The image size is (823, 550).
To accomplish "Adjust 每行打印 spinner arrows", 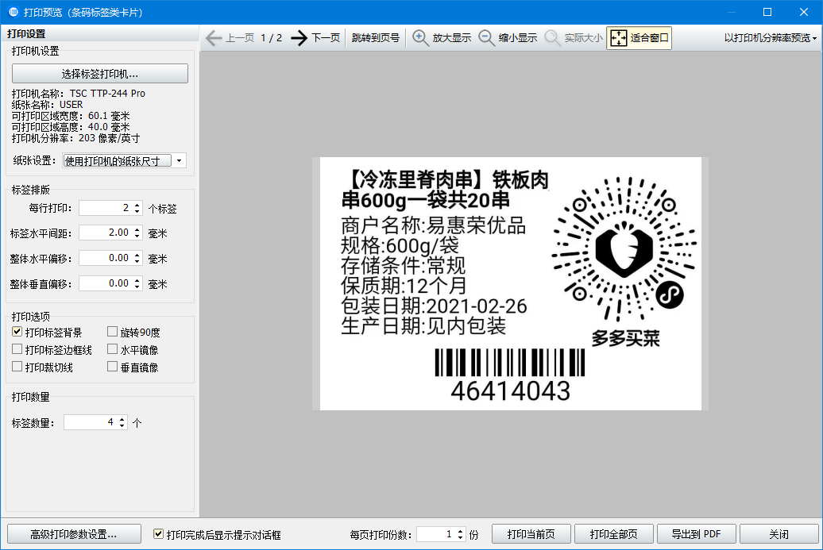I will click(x=137, y=208).
